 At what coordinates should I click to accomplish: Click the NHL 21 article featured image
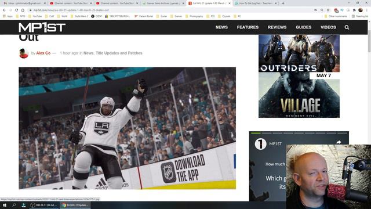pyautogui.click(x=128, y=128)
